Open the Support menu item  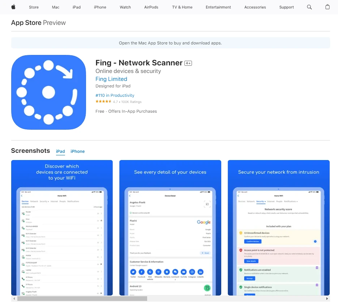[x=286, y=7]
